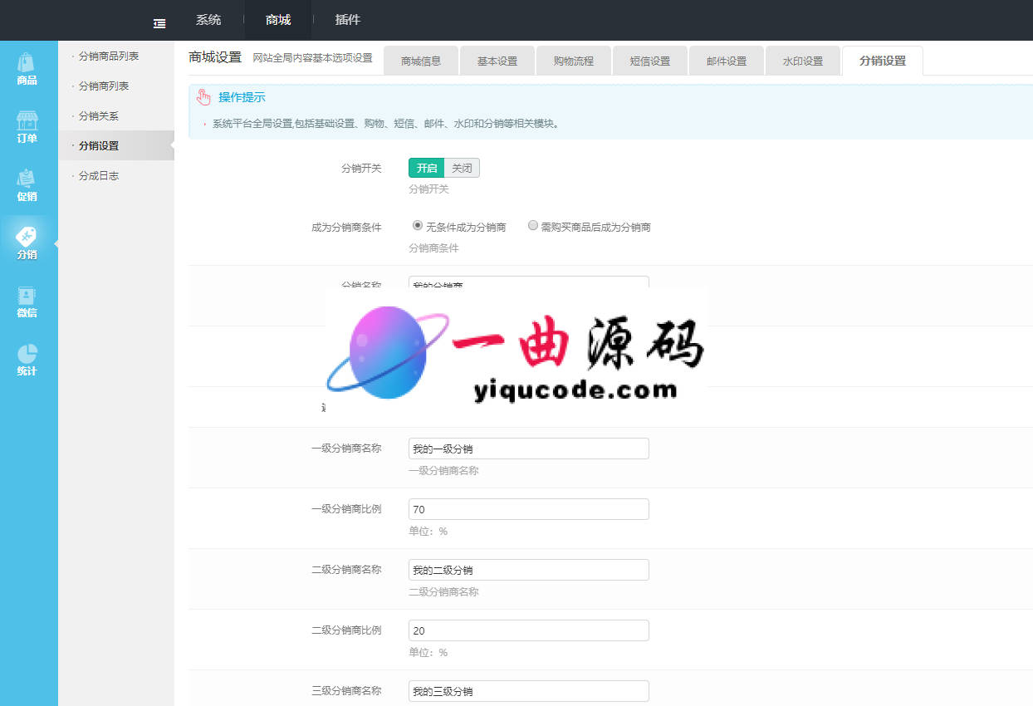Click the 一级分销商比例 input field
1033x706 pixels.
tap(529, 509)
